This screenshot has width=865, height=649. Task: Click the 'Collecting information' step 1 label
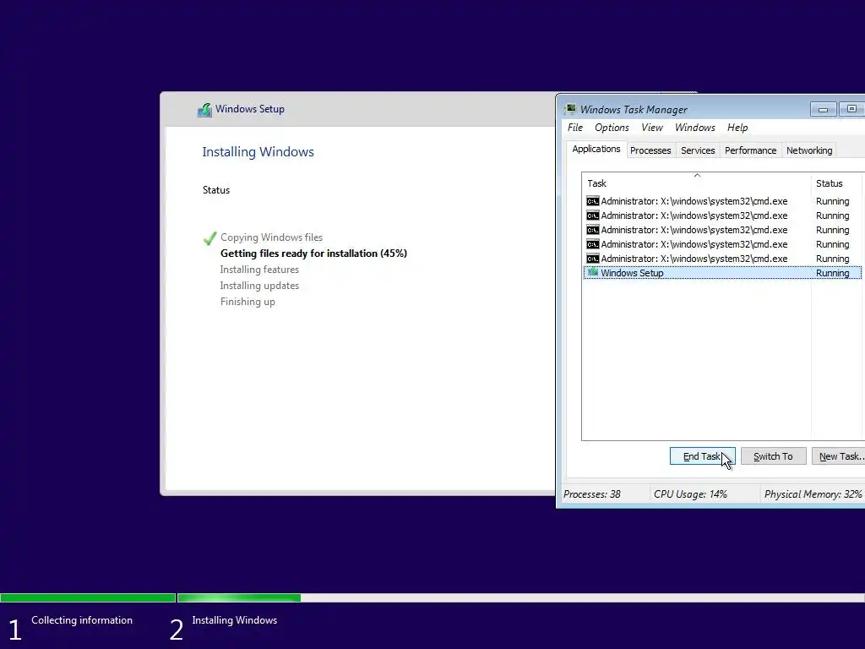(x=82, y=619)
